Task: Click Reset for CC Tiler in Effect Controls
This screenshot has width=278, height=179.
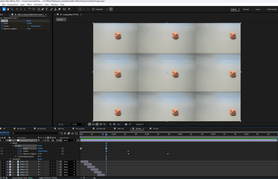Action: pos(29,21)
